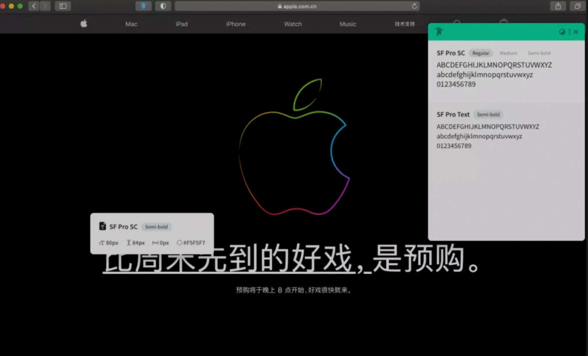
Task: Click the ninja logo in the green panel header
Action: (x=440, y=32)
